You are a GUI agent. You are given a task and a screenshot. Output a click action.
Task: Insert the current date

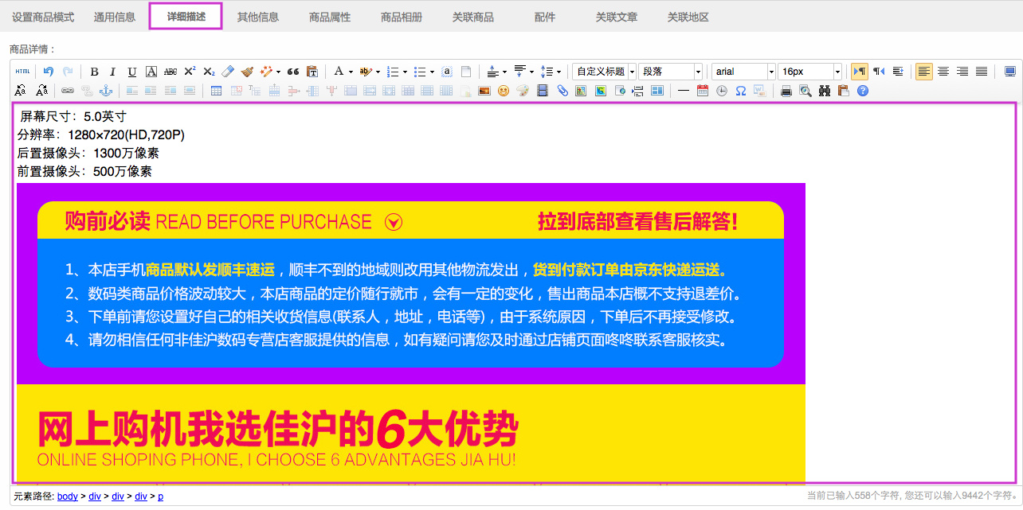click(702, 91)
